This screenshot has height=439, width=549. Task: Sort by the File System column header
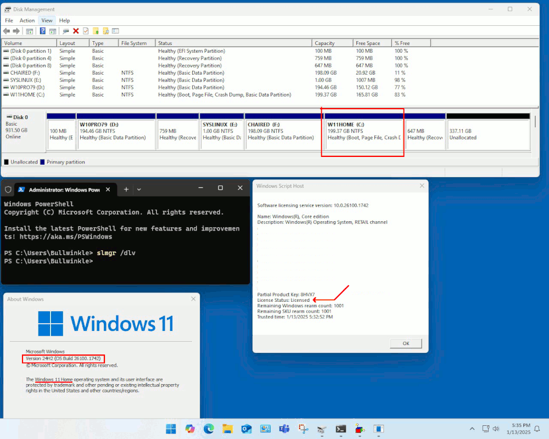click(x=137, y=43)
